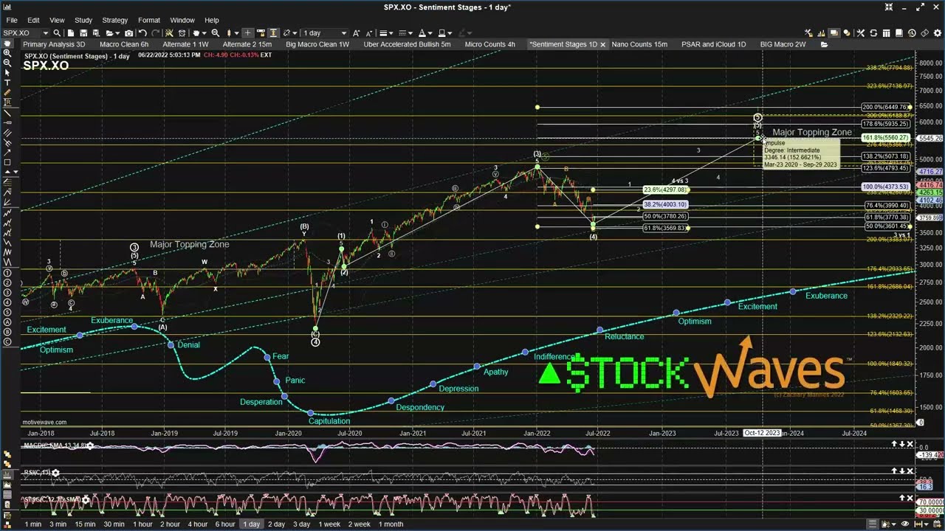The height and width of the screenshot is (531, 945).
Task: Open the stochastic study settings gear
Action: click(x=86, y=500)
